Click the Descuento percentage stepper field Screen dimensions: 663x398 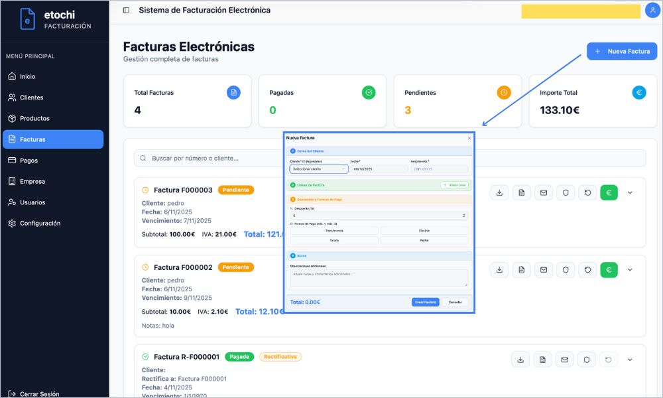point(379,216)
